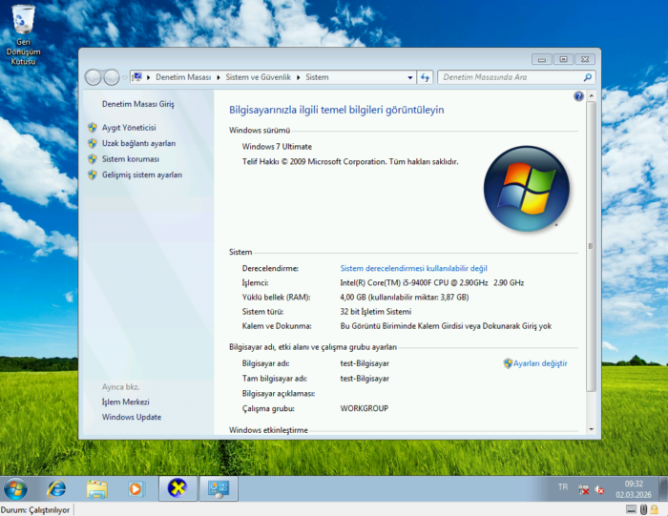Click the muted volume tray icon
Screen dimensions: 668x516
coord(599,490)
